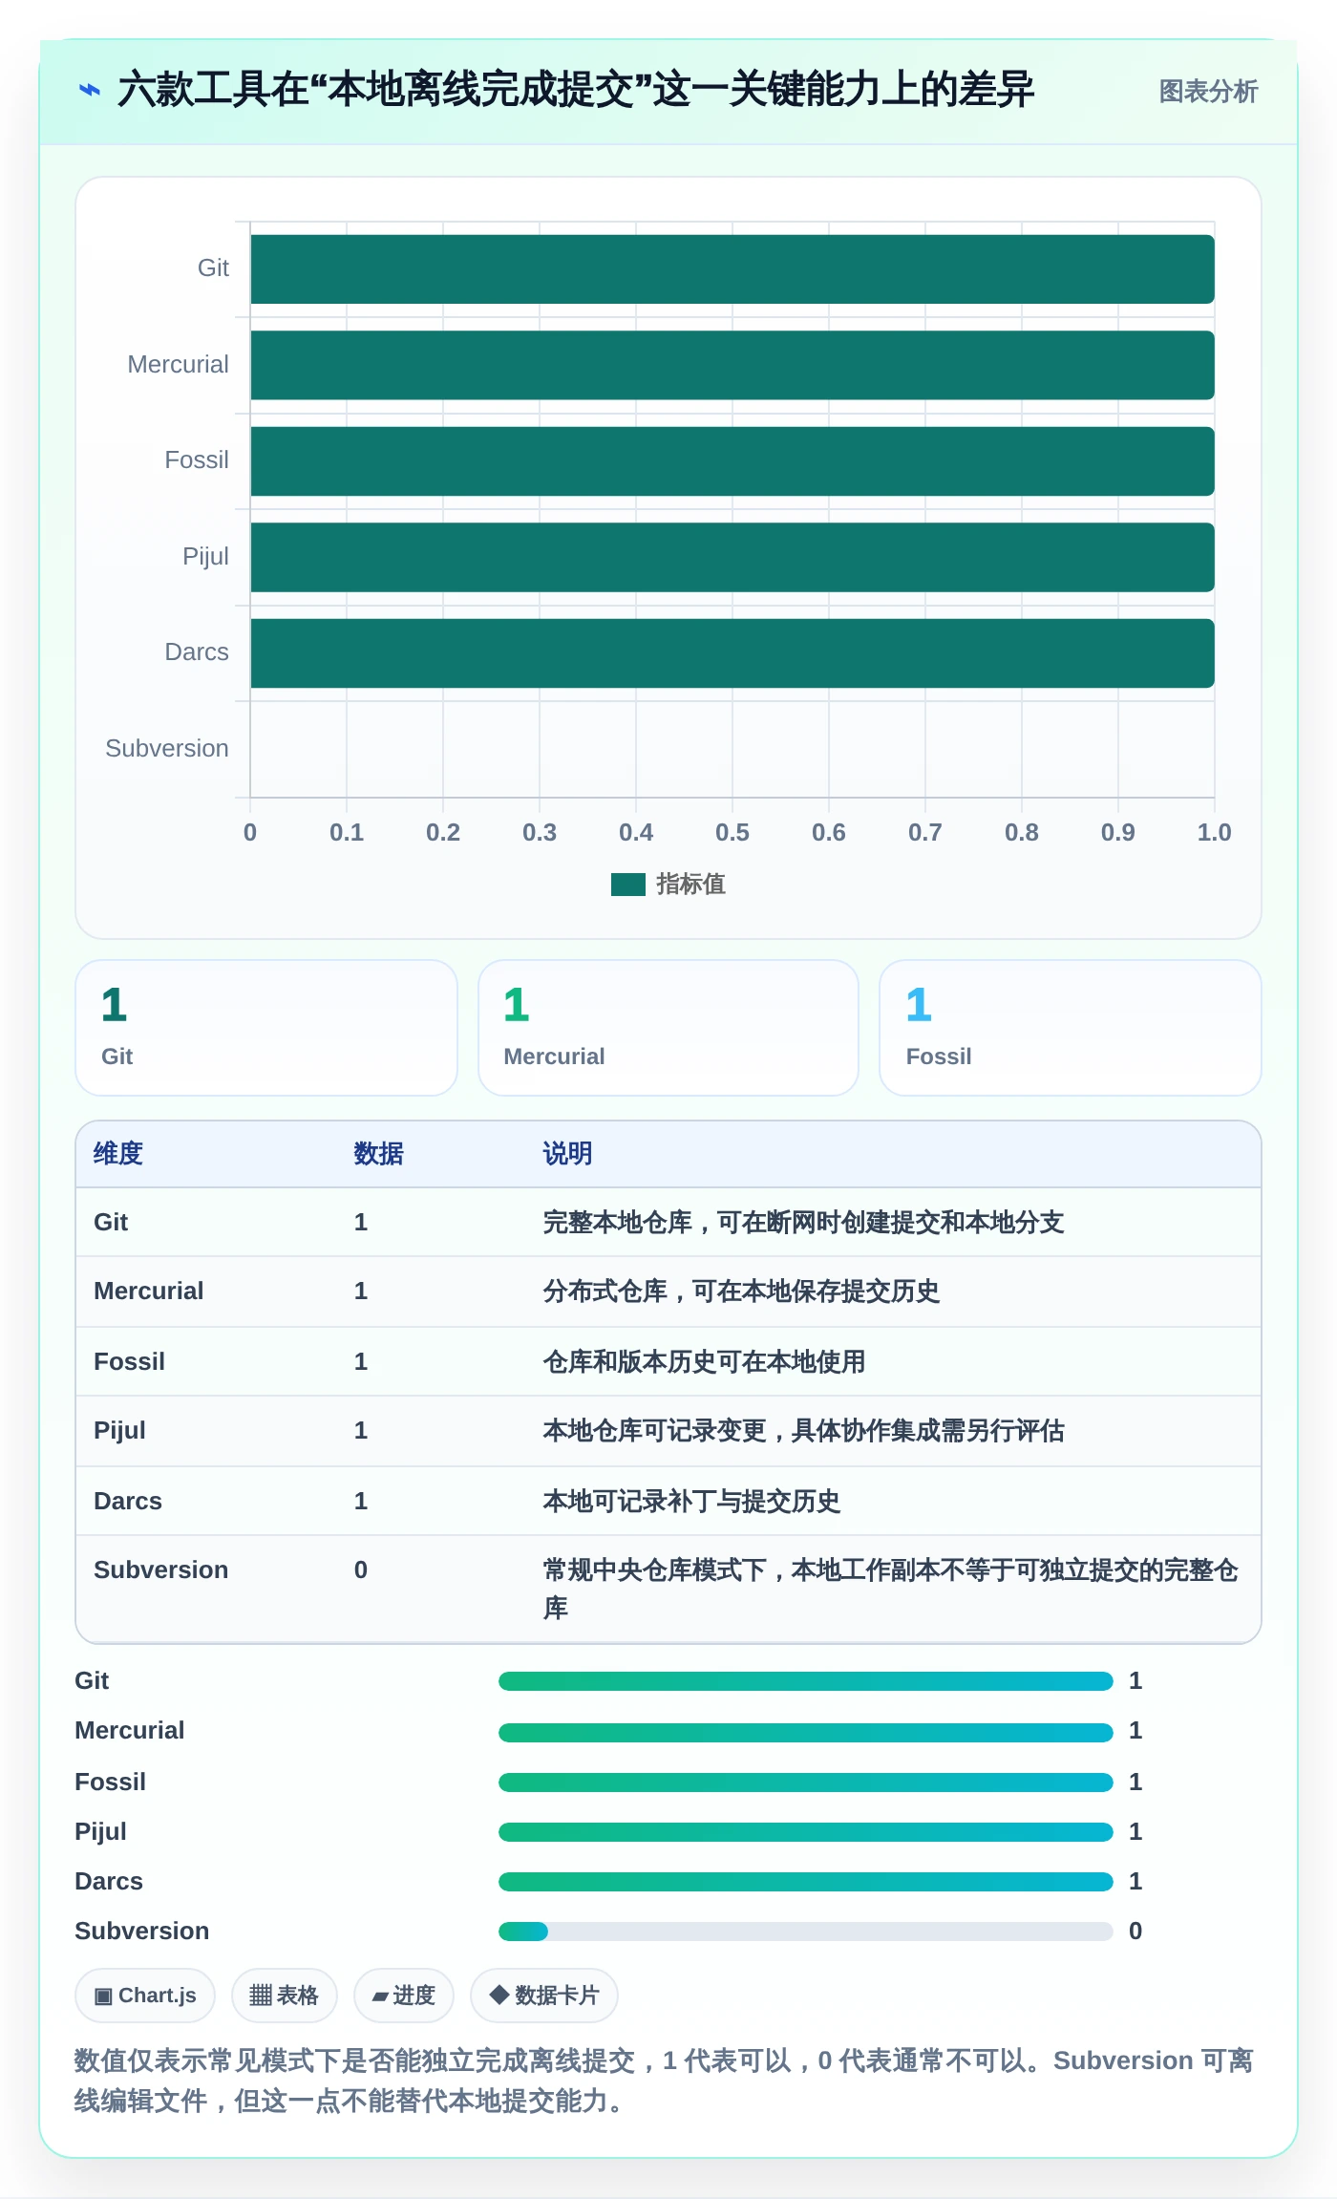Image resolution: width=1337 pixels, height=2199 pixels.
Task: Open the Mercurial data card
Action: click(x=668, y=1028)
